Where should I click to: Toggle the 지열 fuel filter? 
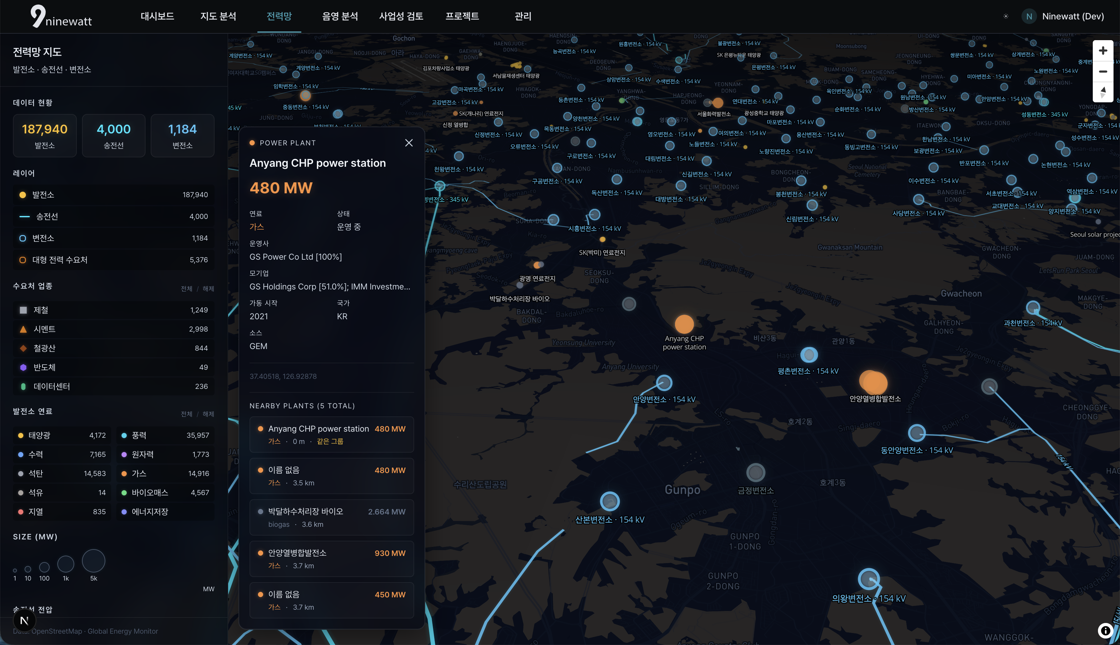pyautogui.click(x=62, y=512)
